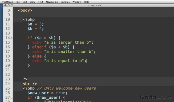The image size is (174, 102).
Task: Click line number 19 in the gutter
Action: point(8,61)
